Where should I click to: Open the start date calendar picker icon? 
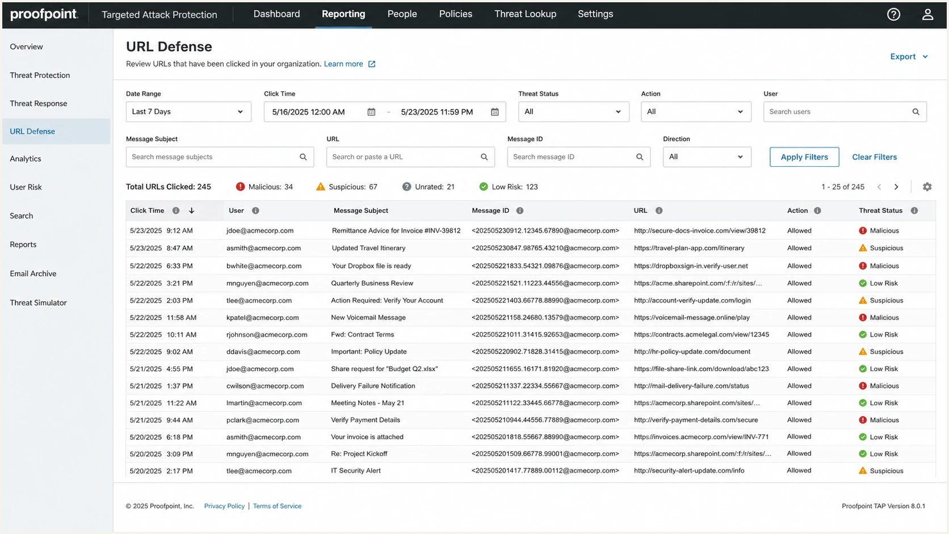pyautogui.click(x=371, y=112)
